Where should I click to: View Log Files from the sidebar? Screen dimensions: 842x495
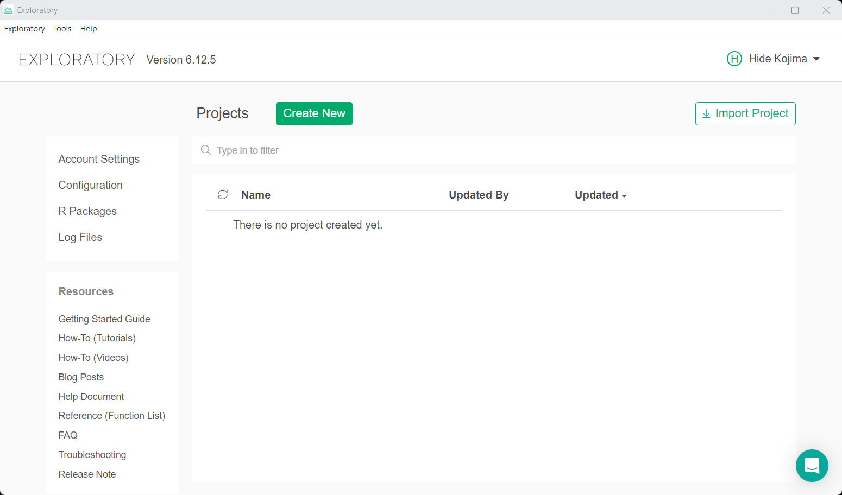[x=80, y=237]
